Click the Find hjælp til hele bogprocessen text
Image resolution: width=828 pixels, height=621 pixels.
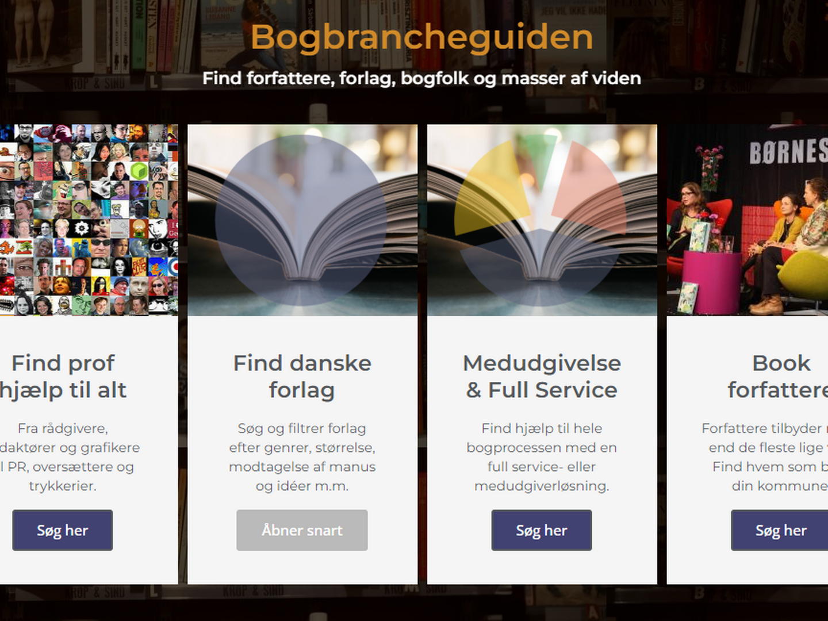542,457
